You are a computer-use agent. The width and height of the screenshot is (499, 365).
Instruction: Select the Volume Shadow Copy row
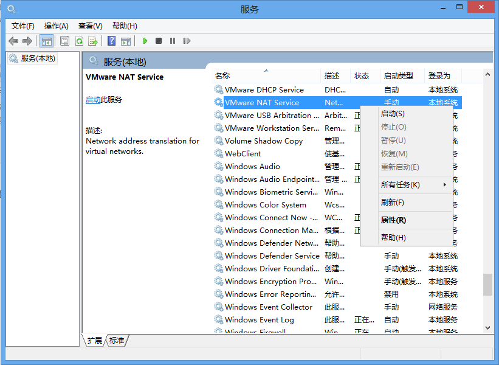[286, 141]
